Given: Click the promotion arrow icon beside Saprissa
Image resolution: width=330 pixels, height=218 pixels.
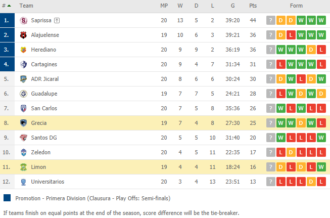Looking at the screenshot, I should (x=57, y=20).
